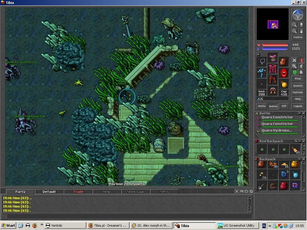This screenshot has width=307, height=230.
Task: Enable defensive green shield mode
Action: [294, 72]
